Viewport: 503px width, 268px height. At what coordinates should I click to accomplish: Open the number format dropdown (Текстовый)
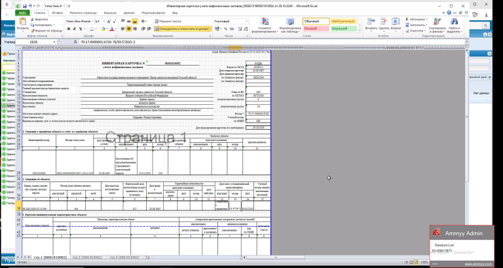(246, 21)
